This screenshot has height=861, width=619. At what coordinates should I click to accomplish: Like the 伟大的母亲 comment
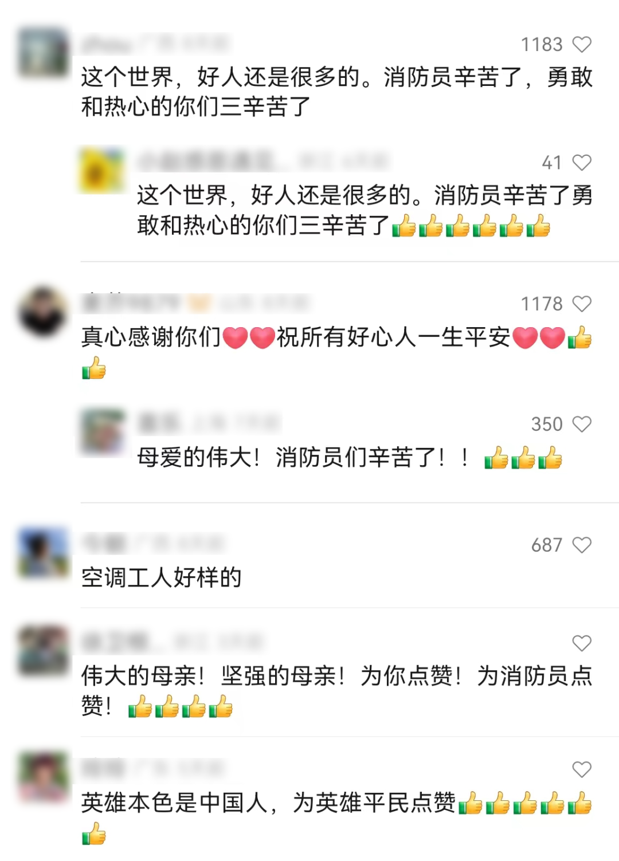click(582, 643)
